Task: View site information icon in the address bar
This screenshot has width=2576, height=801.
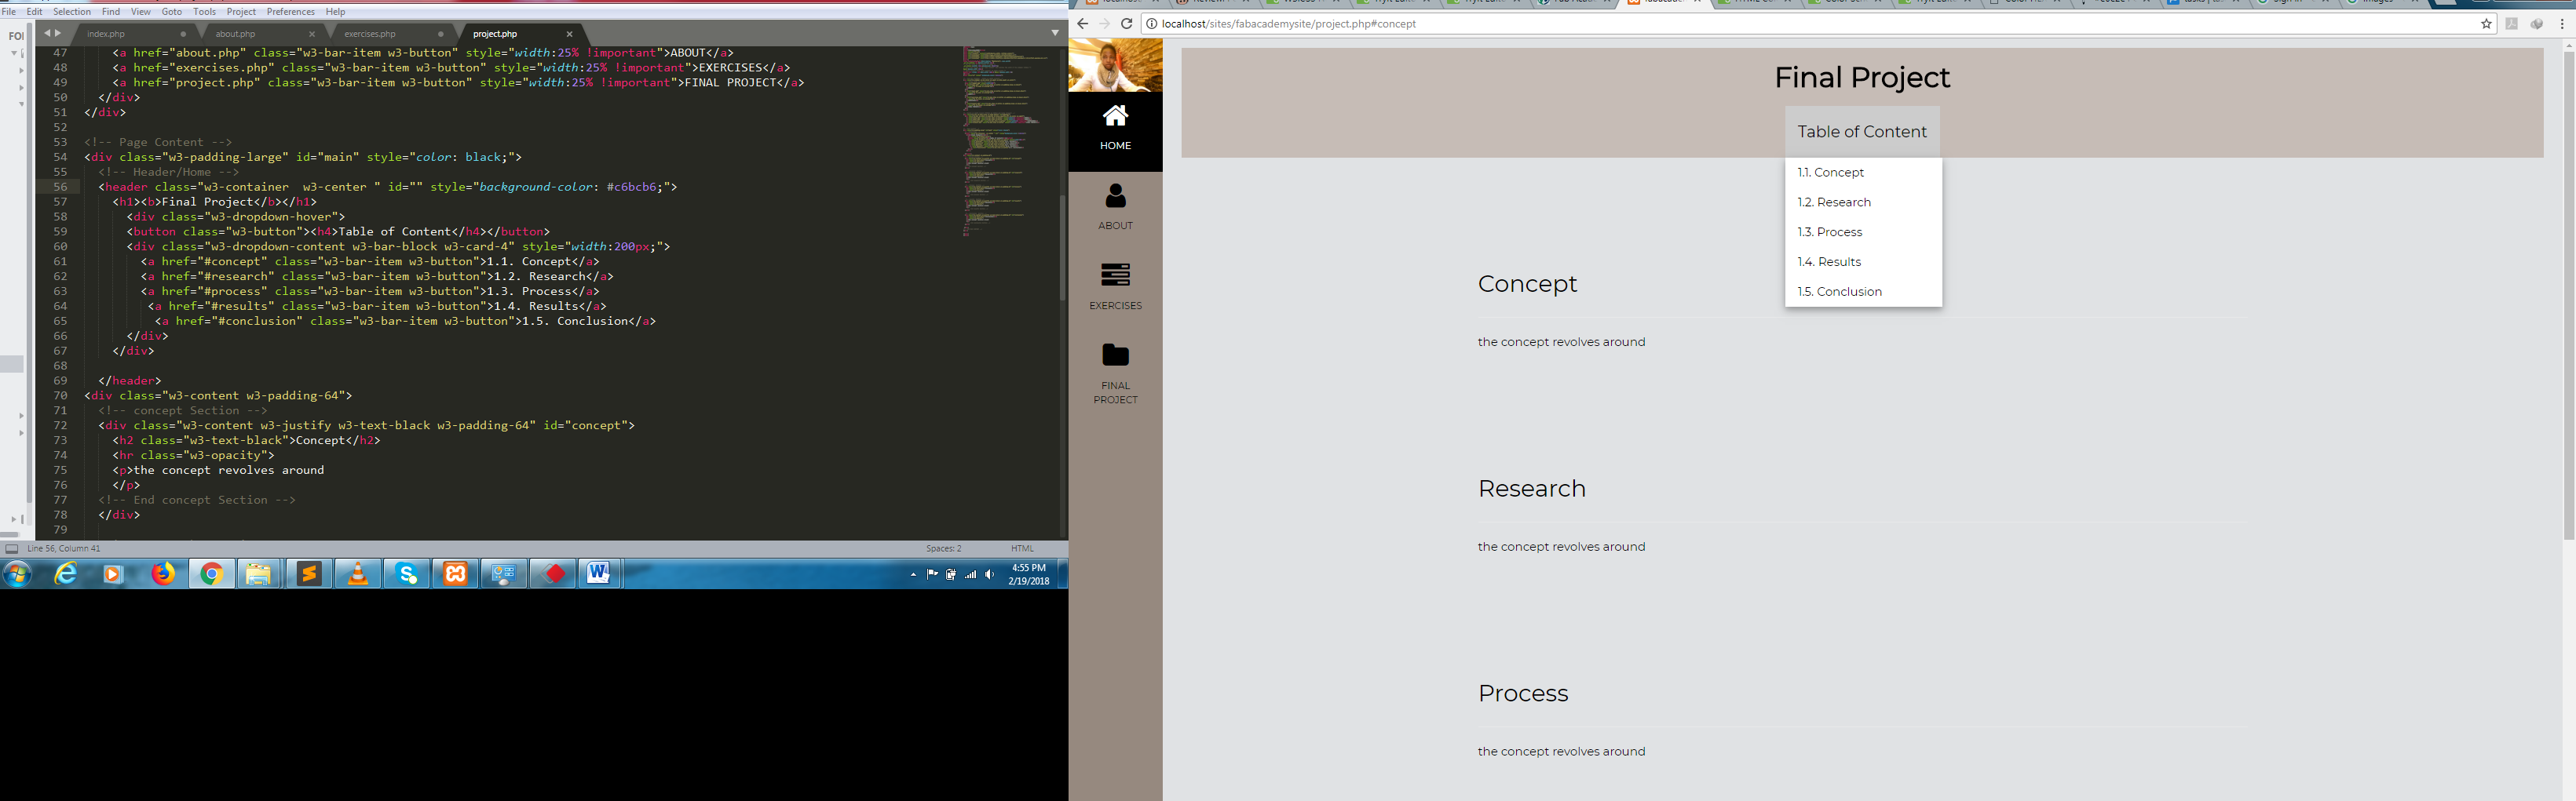Action: tap(1152, 24)
